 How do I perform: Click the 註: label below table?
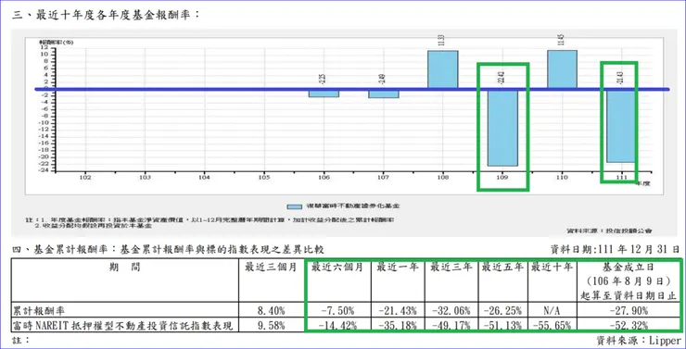21,340
